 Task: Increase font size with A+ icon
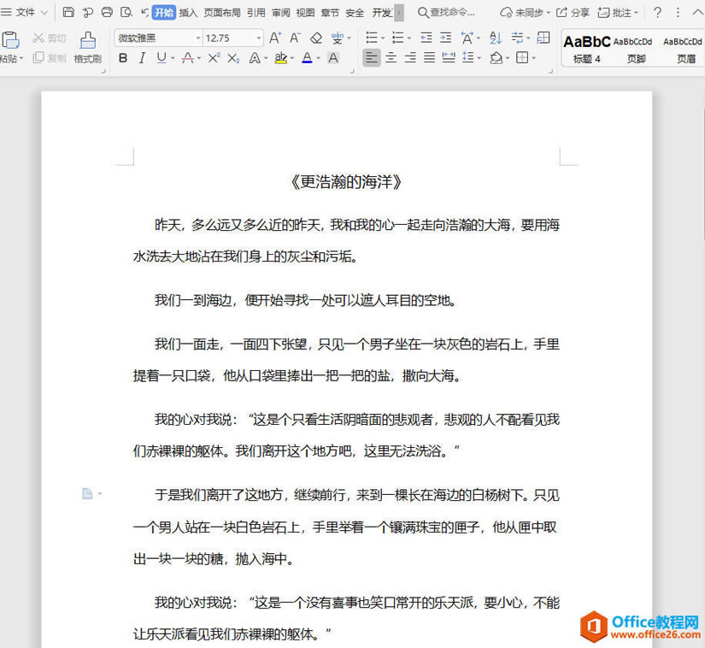(x=275, y=38)
